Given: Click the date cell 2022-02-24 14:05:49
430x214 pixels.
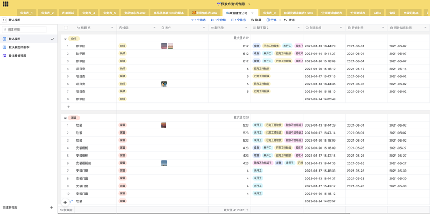Looking at the screenshot, I should 324,99.
